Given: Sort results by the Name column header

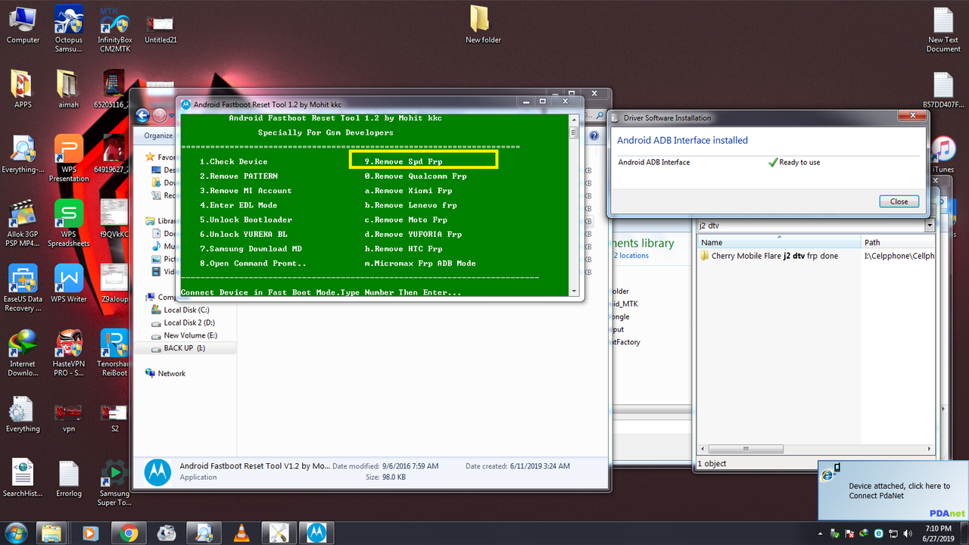Looking at the screenshot, I should click(778, 242).
